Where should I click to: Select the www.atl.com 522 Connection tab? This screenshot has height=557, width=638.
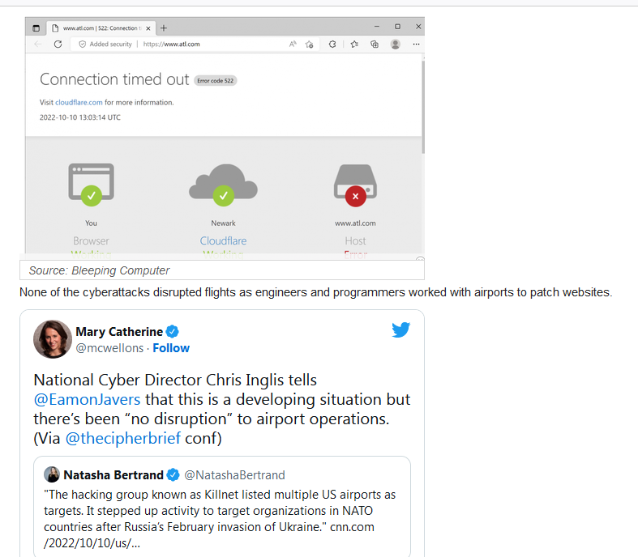coord(101,28)
